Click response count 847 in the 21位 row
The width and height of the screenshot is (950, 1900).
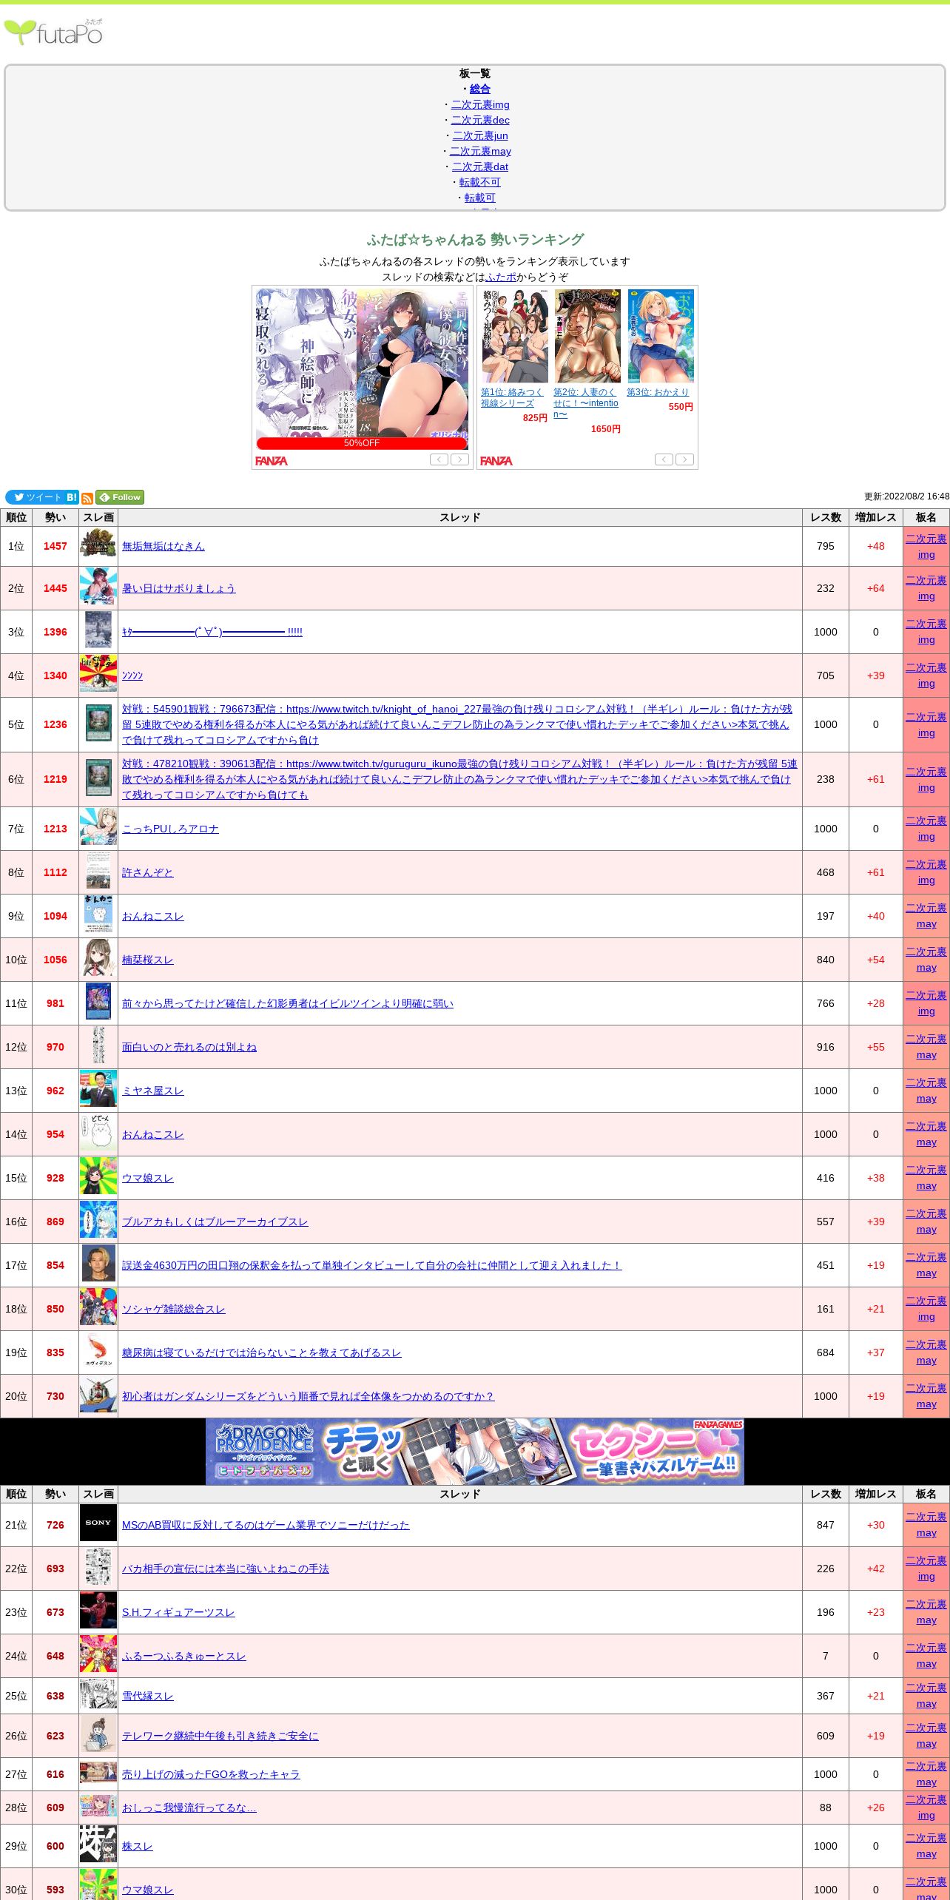[x=826, y=1525]
